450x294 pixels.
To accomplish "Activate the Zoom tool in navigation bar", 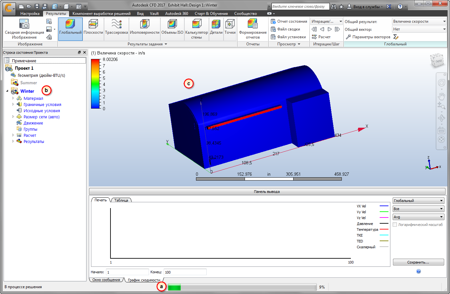I will [x=441, y=105].
